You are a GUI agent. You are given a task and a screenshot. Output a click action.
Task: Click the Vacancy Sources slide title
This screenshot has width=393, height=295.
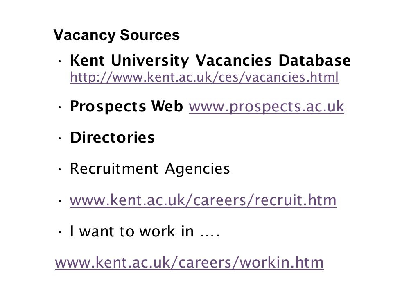[117, 35]
